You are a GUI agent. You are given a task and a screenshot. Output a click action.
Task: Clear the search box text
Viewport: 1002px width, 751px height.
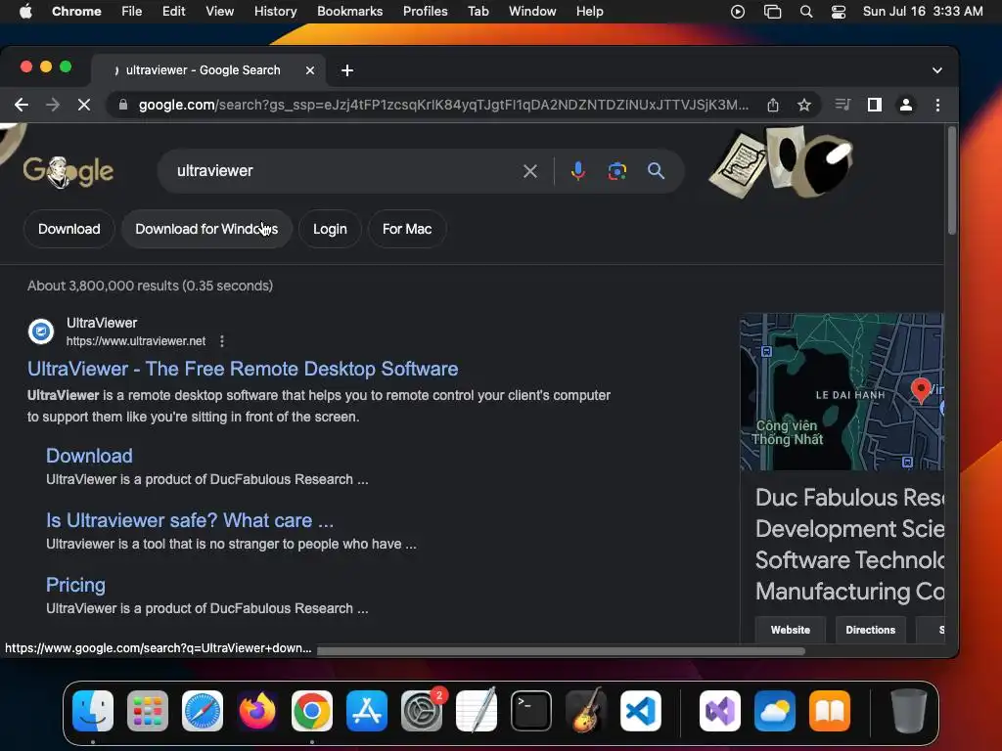pyautogui.click(x=529, y=171)
